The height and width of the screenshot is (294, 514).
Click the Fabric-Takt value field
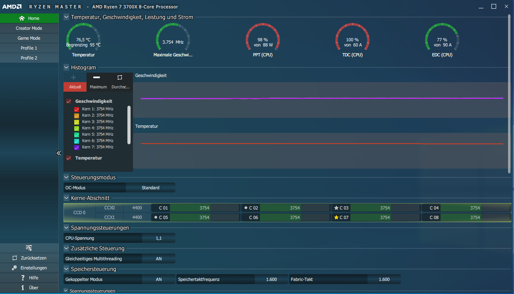point(384,279)
